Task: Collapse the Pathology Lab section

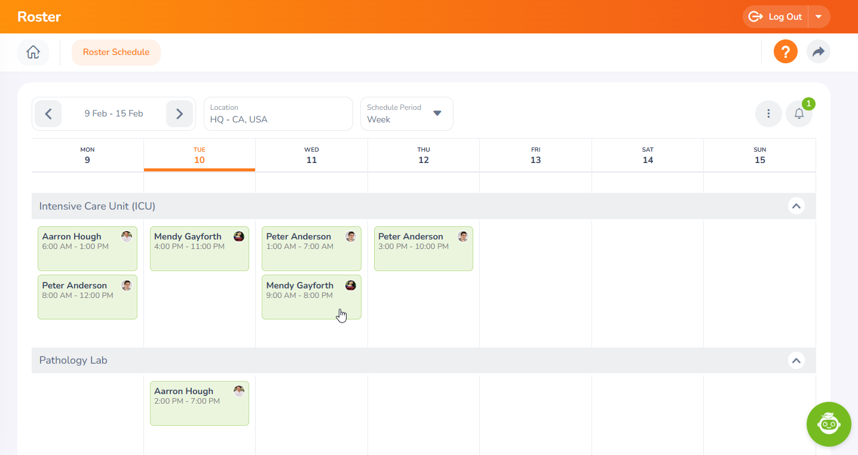Action: tap(795, 361)
